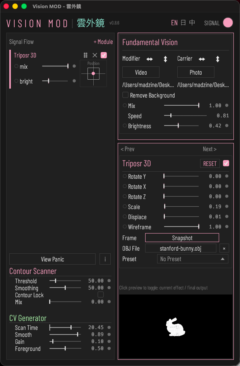Select the radio circle beside bright in Signal Flow
The image size is (240, 366).
tap(16, 81)
